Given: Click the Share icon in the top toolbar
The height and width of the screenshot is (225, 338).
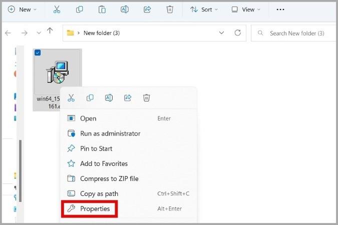Looking at the screenshot, I should coord(147,9).
